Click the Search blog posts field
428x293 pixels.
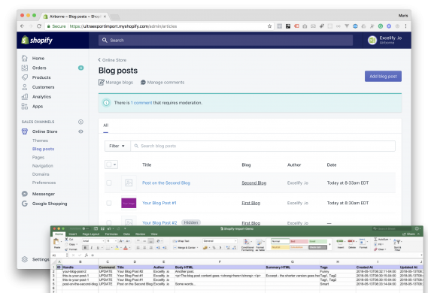263,146
